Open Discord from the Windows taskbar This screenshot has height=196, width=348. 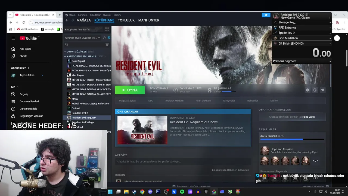pos(150,192)
